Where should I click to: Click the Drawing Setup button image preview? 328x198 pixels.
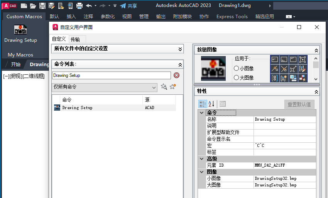point(213,68)
